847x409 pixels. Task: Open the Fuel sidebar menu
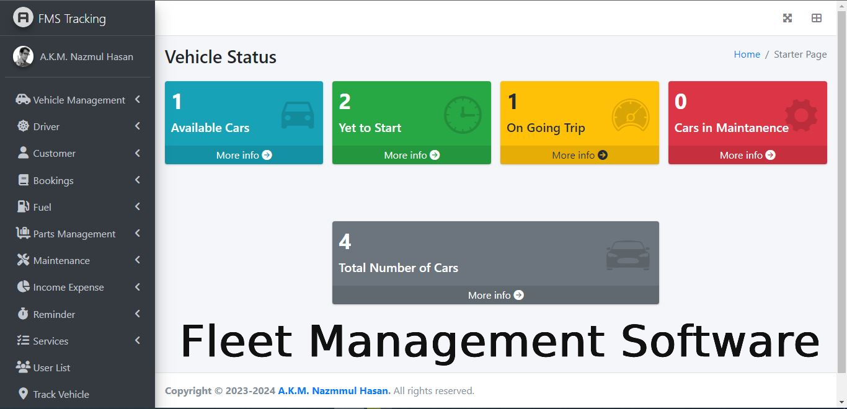point(137,206)
